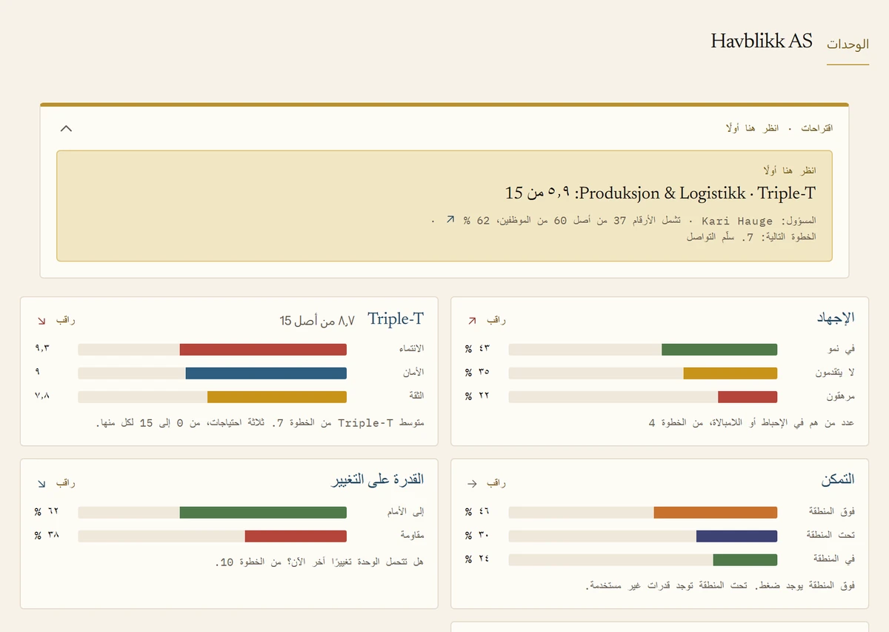This screenshot has width=889, height=632.
Task: Click the Triple-T card footnote about الخطوة 7
Action: pyautogui.click(x=260, y=423)
